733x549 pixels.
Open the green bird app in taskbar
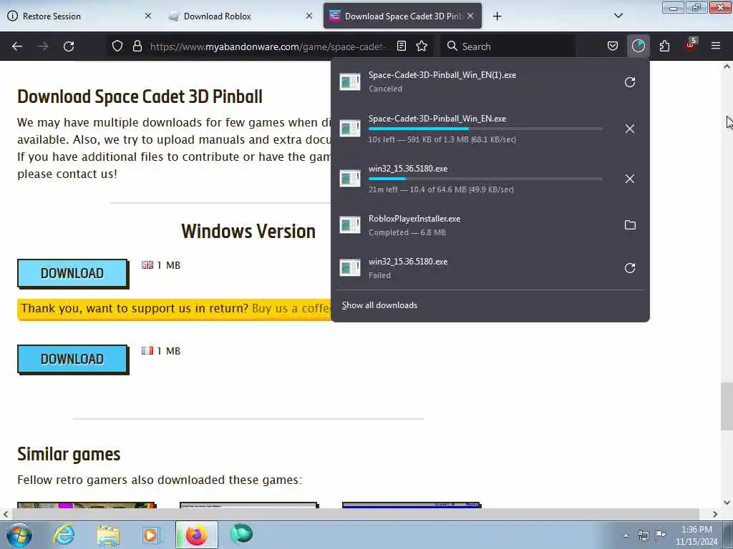coord(241,535)
